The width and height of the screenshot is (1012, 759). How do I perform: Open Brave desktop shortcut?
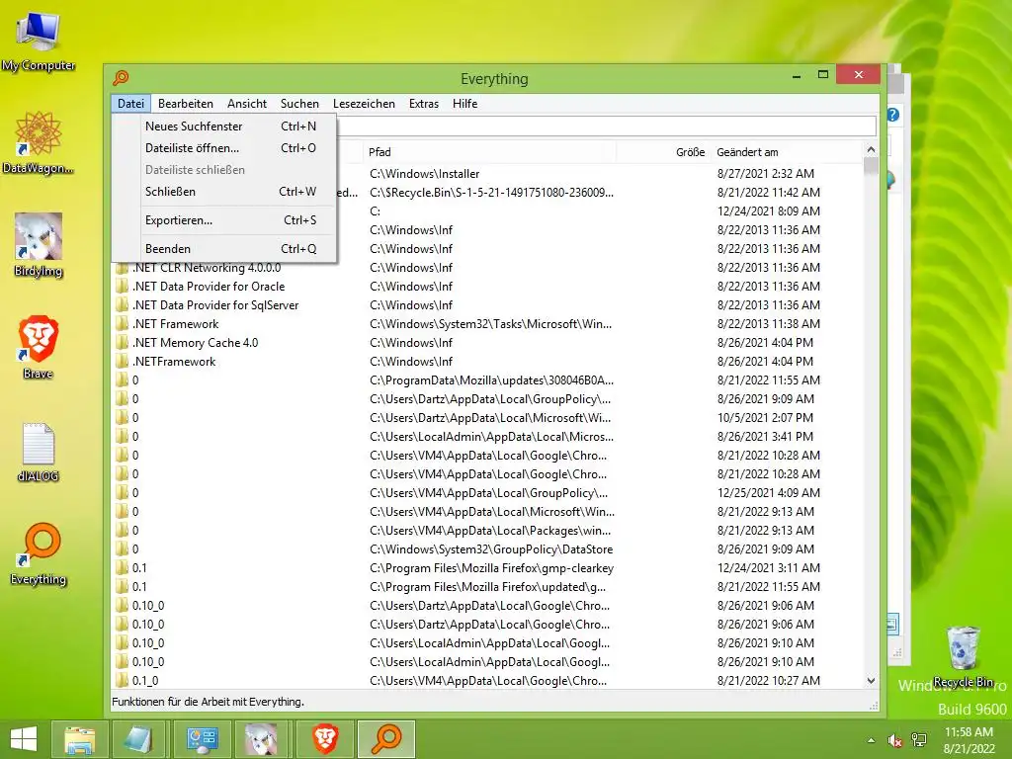pos(39,347)
